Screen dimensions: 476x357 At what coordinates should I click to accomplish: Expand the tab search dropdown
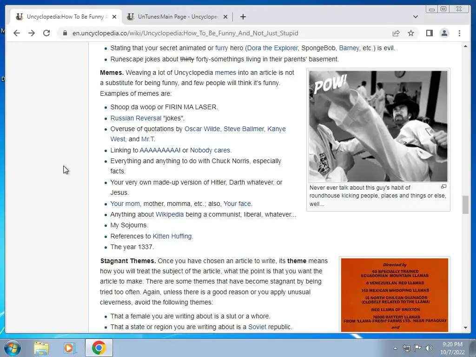tap(415, 17)
